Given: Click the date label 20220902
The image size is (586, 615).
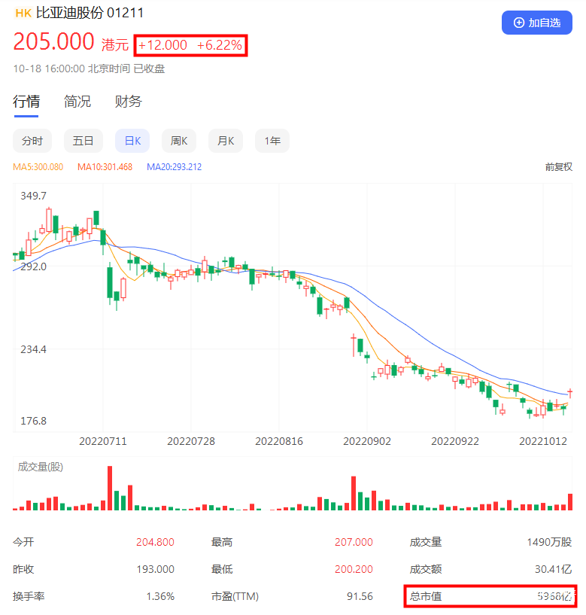Looking at the screenshot, I should click(367, 442).
